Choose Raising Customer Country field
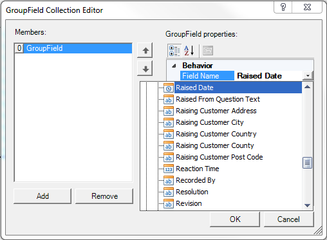This screenshot has height=240, width=327. 216,134
